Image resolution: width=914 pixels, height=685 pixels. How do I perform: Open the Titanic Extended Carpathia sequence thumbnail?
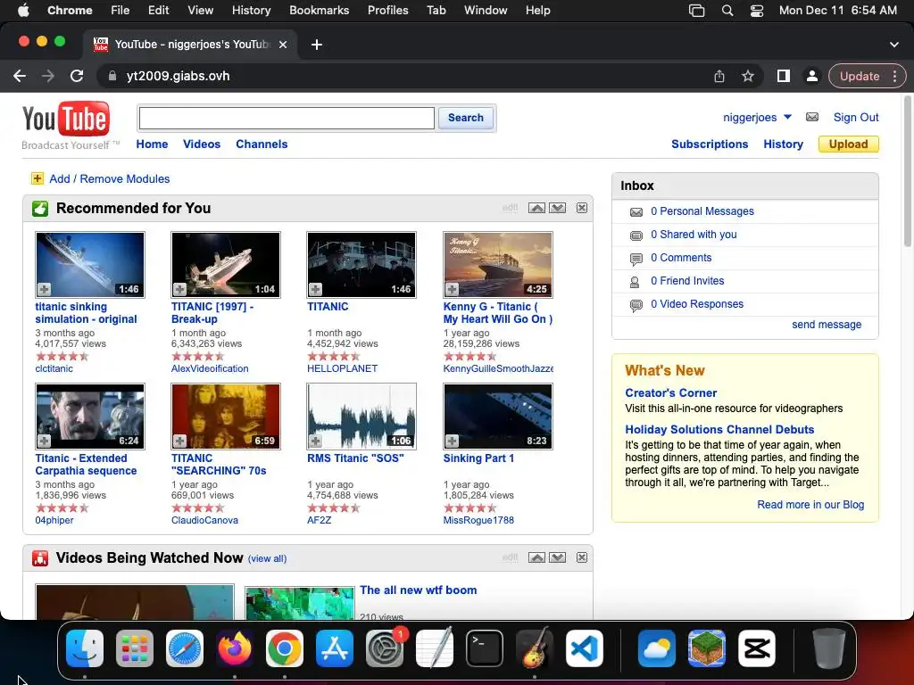click(x=90, y=417)
